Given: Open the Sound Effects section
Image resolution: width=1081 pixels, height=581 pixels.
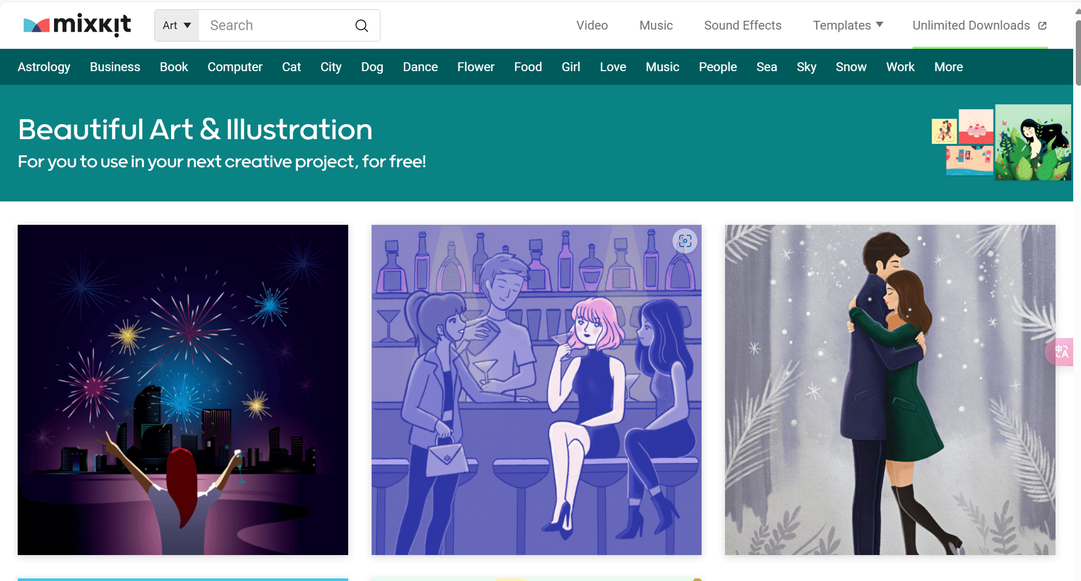Looking at the screenshot, I should point(742,25).
